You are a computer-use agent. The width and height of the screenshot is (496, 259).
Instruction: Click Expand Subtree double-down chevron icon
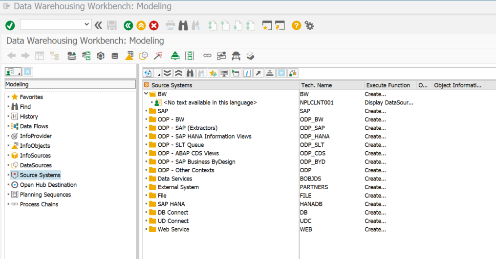pos(168,73)
